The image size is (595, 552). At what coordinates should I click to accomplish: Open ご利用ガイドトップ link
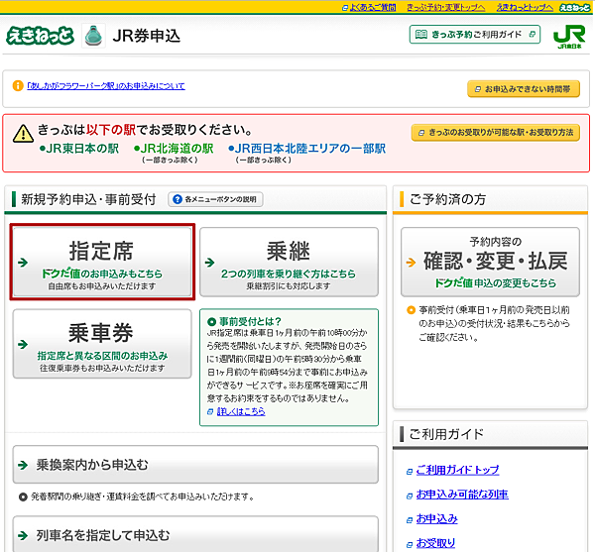(x=457, y=470)
